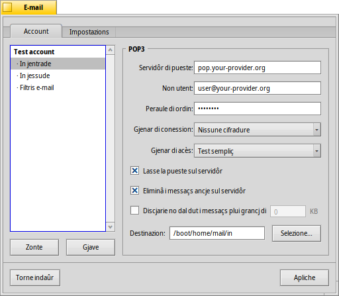This screenshot has width=339, height=296.
Task: Click the Zonte button
Action: coord(34,247)
